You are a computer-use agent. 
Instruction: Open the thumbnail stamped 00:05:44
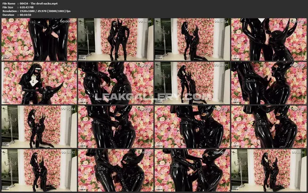pyautogui.click(x=39, y=127)
